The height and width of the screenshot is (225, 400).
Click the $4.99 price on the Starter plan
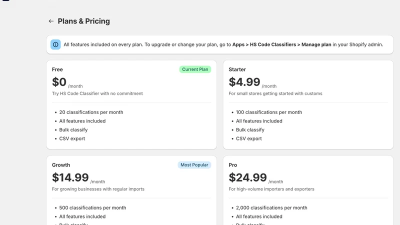click(x=244, y=82)
